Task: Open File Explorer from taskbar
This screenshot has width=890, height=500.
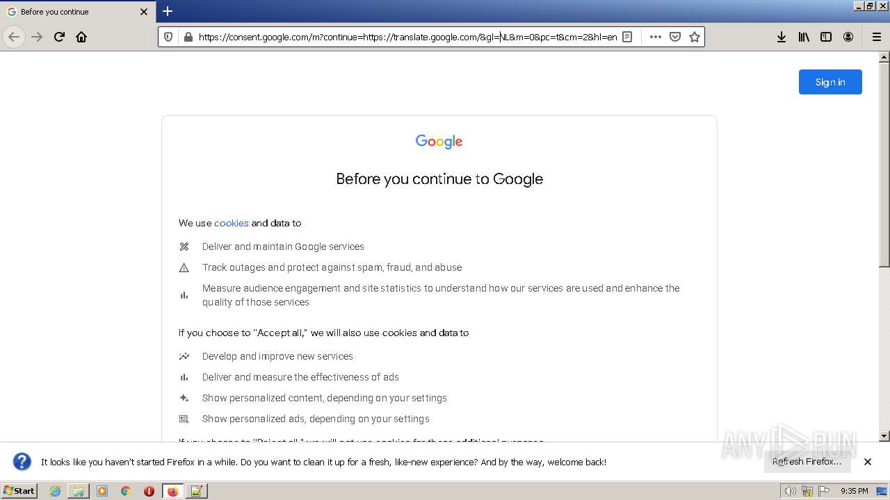Action: tap(79, 491)
